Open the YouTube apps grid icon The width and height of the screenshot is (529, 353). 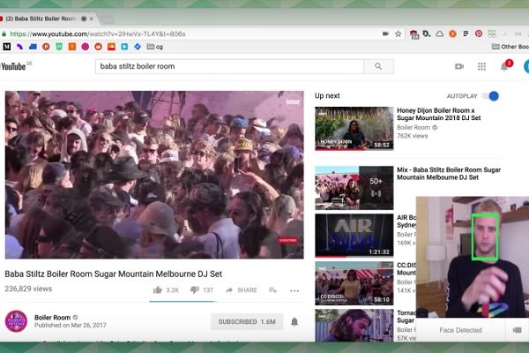(x=481, y=66)
